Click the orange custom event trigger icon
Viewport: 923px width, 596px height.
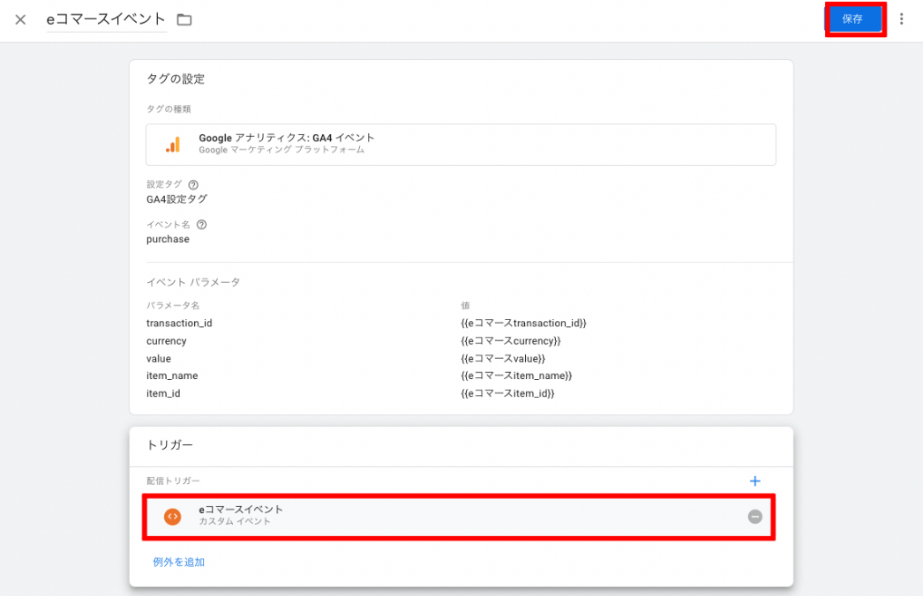(172, 517)
